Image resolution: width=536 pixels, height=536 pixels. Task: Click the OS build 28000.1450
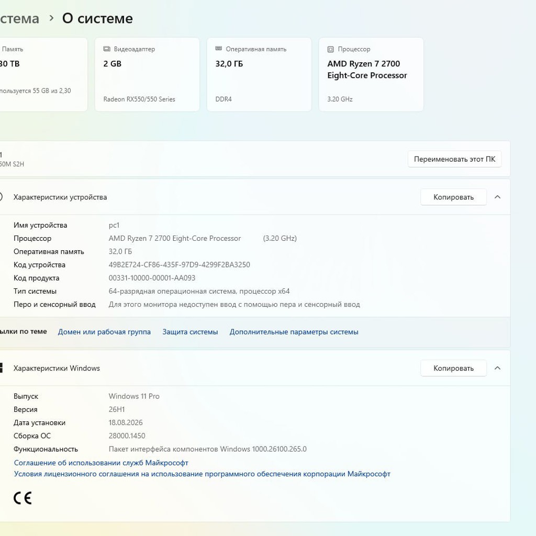[127, 436]
